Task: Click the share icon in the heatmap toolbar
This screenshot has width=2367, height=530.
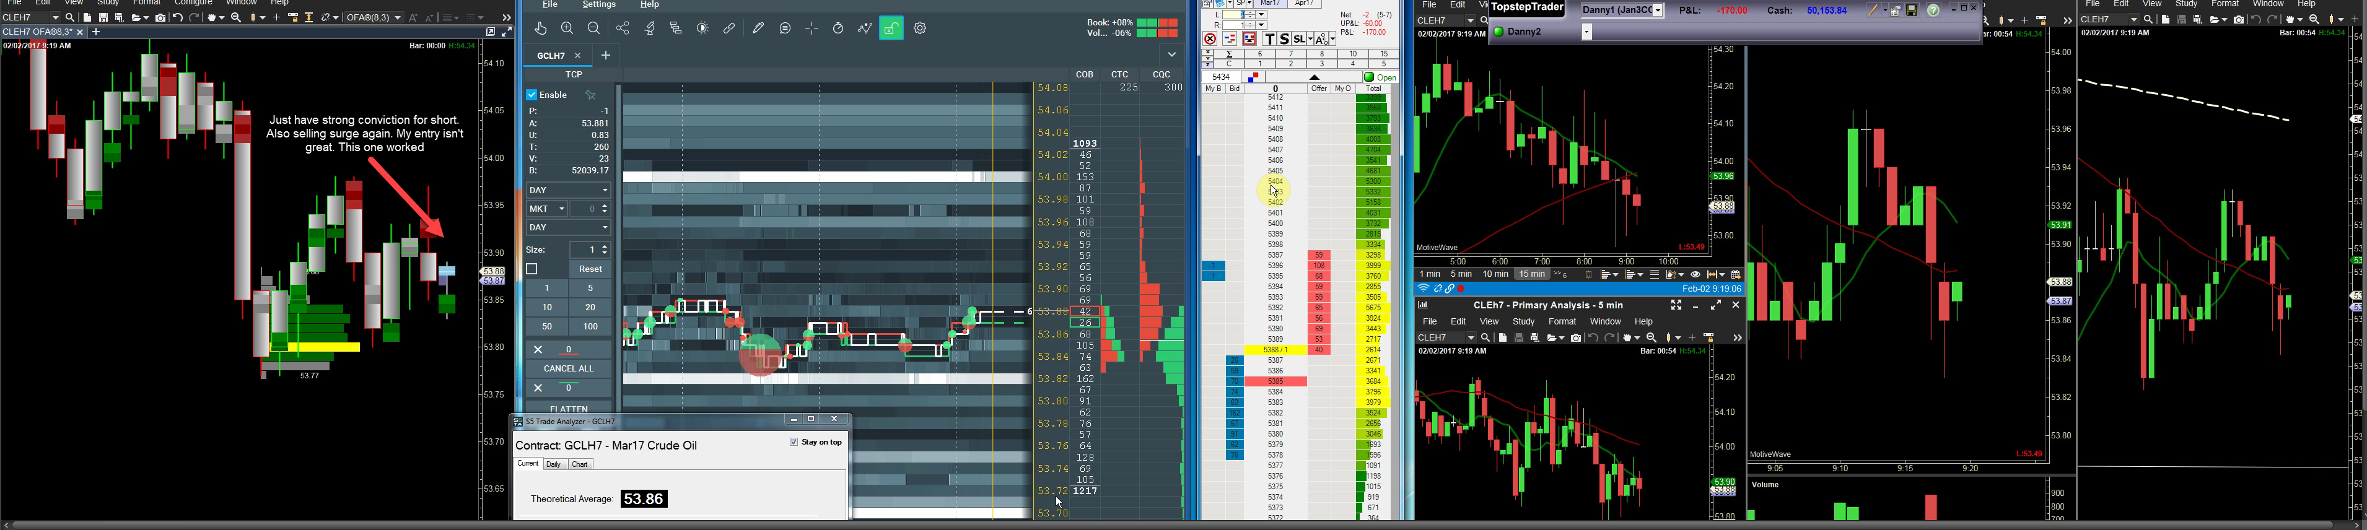Action: (x=623, y=28)
